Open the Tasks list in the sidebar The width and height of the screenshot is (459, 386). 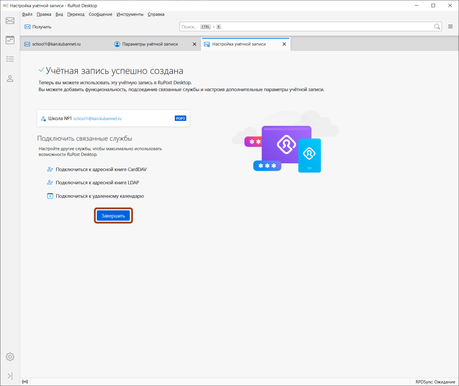(10, 59)
